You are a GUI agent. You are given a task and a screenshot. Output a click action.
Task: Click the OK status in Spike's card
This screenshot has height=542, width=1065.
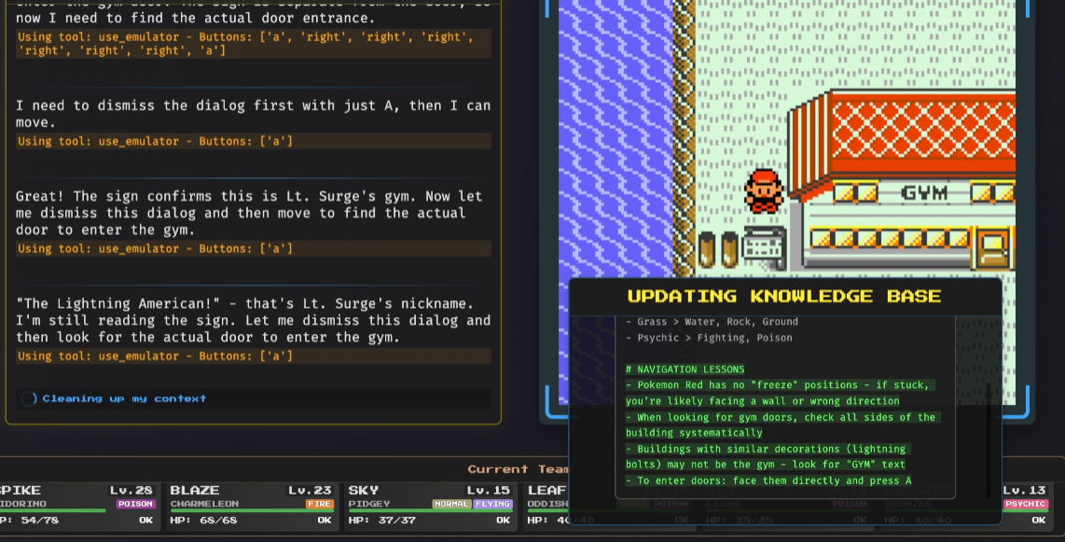pos(146,521)
